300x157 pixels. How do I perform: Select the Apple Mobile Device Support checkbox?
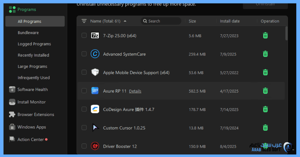click(x=84, y=72)
